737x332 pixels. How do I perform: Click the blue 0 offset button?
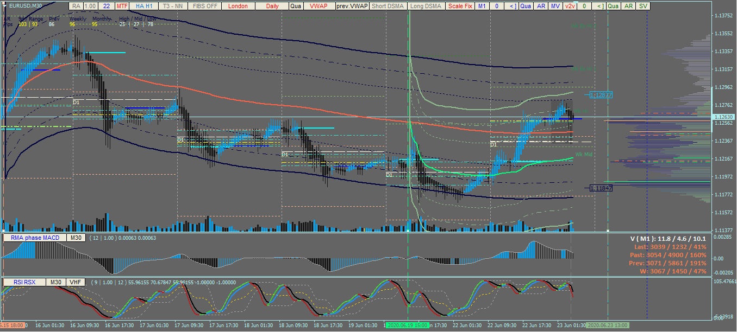tap(497, 6)
